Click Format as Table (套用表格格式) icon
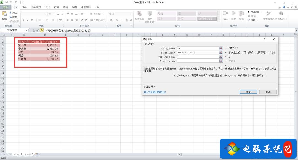 (150, 14)
